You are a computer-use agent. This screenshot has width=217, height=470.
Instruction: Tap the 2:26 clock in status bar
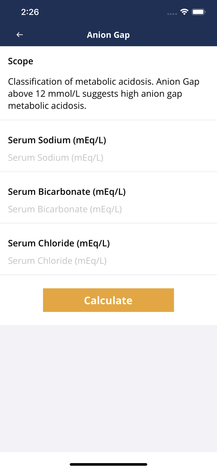(30, 12)
